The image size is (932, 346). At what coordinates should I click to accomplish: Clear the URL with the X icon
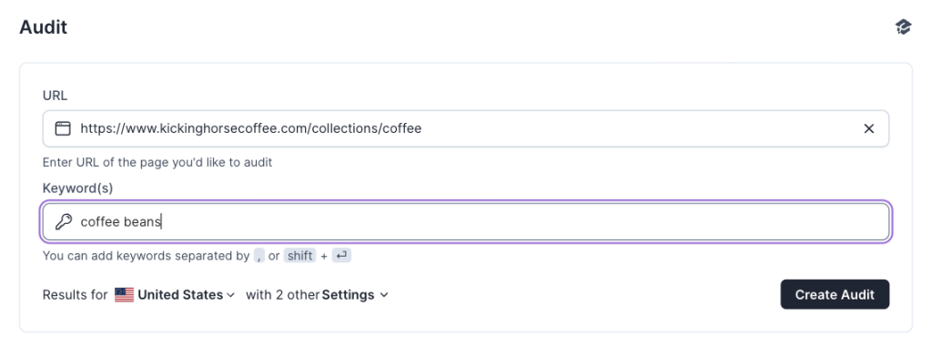pos(868,128)
